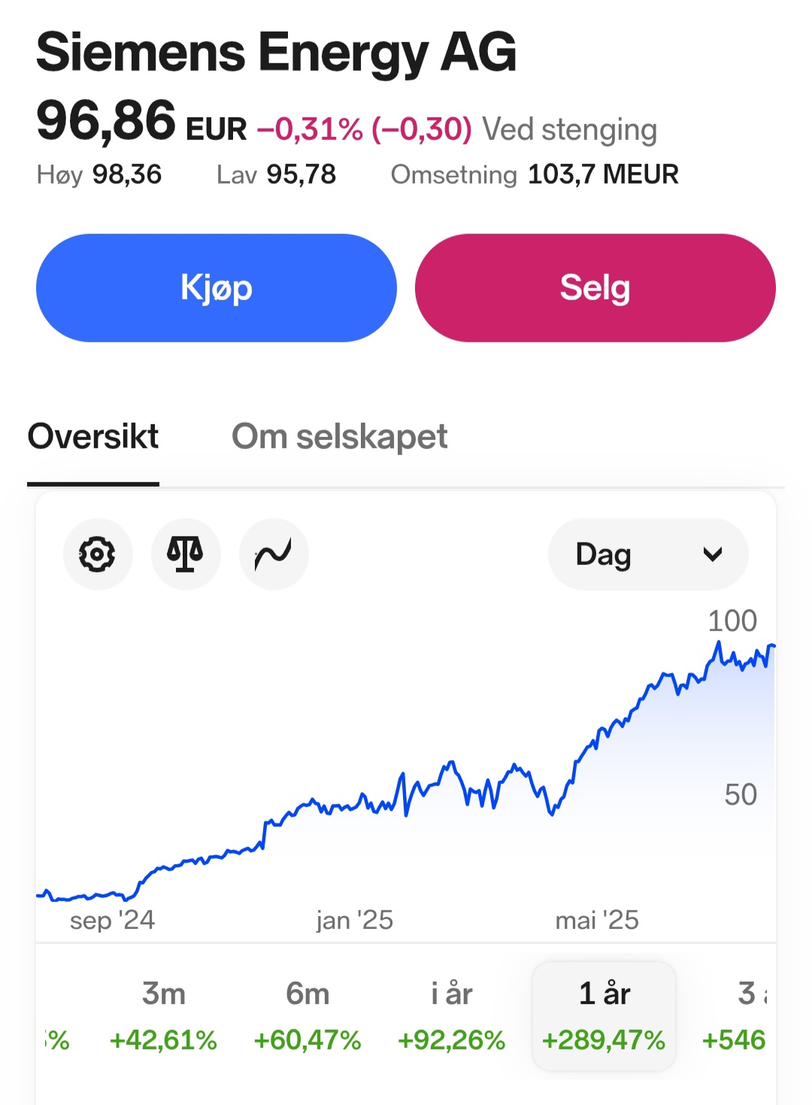Click the mai '25 axis label

(597, 920)
